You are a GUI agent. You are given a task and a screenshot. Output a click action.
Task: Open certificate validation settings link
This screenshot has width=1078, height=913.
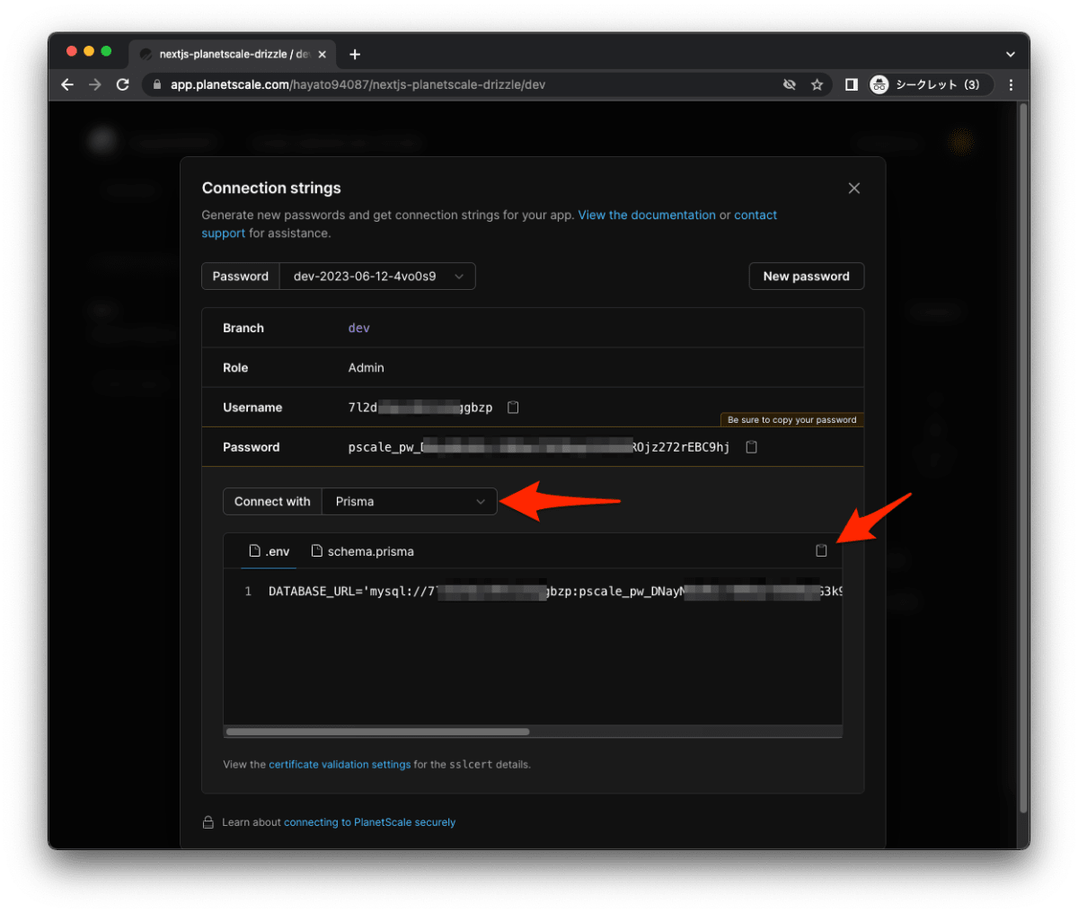(x=340, y=765)
